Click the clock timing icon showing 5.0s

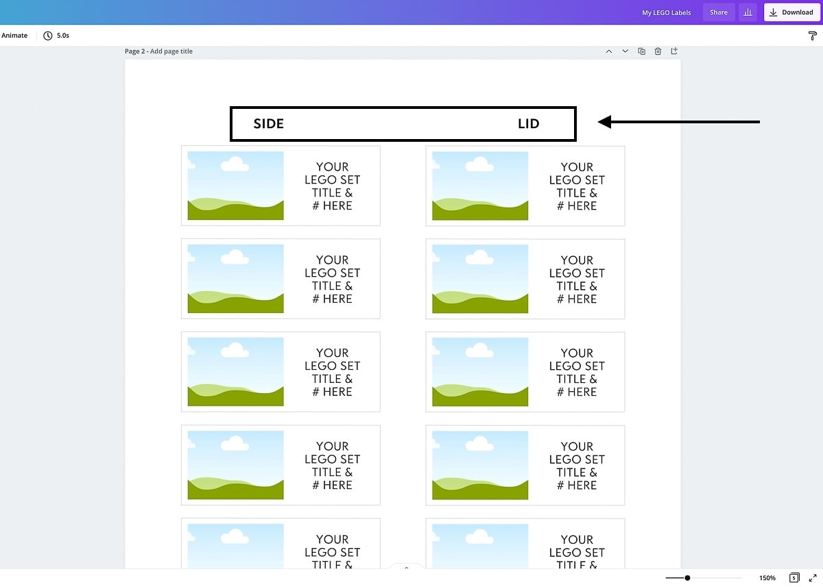coord(48,36)
